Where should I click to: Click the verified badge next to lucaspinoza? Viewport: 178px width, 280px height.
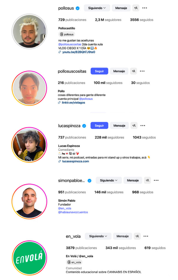pos(84,126)
